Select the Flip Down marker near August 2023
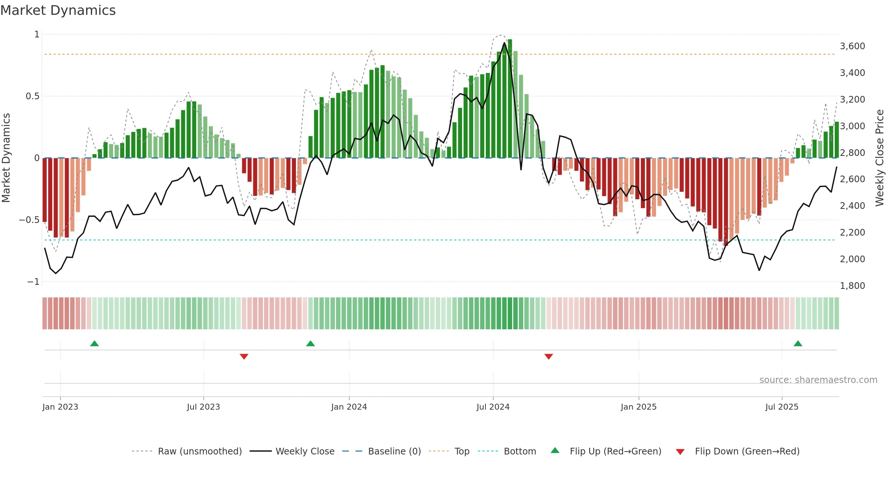This screenshot has height=500, width=890. (244, 356)
